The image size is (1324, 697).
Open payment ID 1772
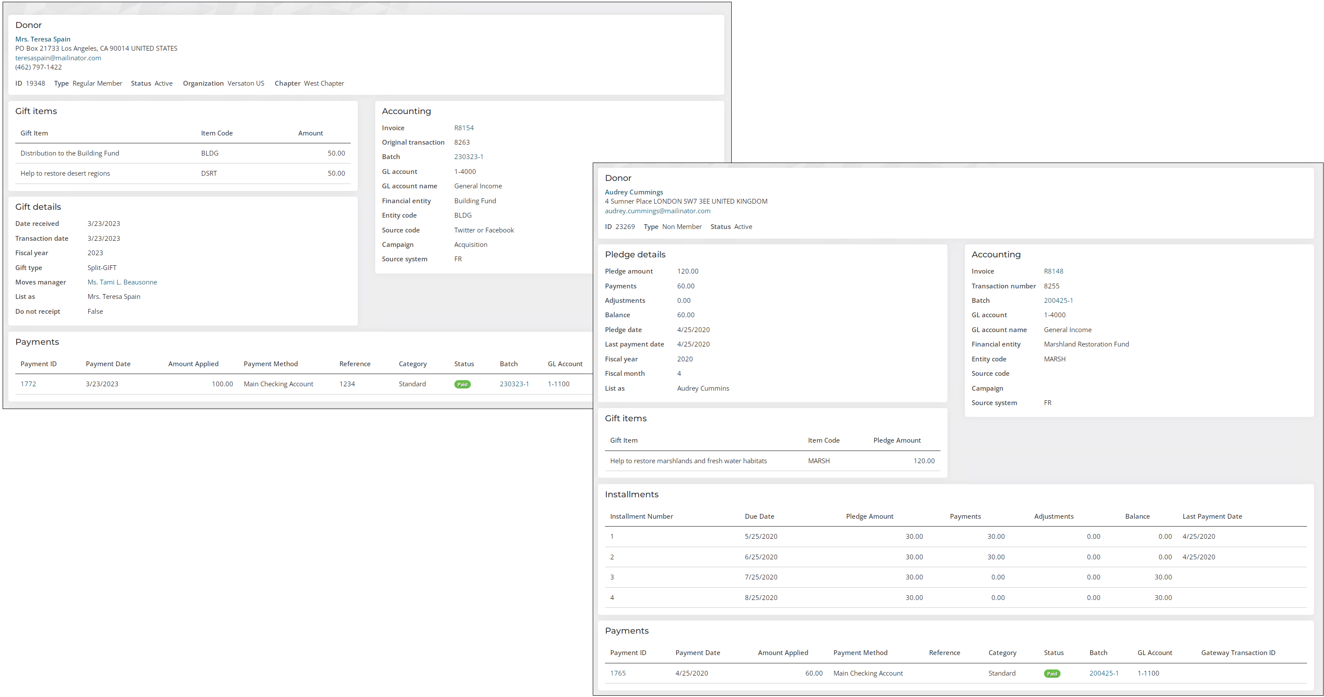coord(28,384)
